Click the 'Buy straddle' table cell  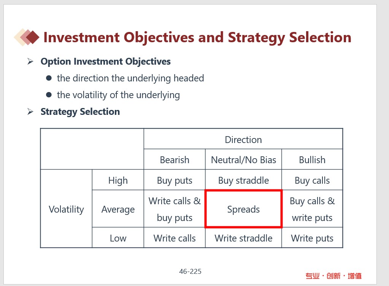(x=243, y=180)
